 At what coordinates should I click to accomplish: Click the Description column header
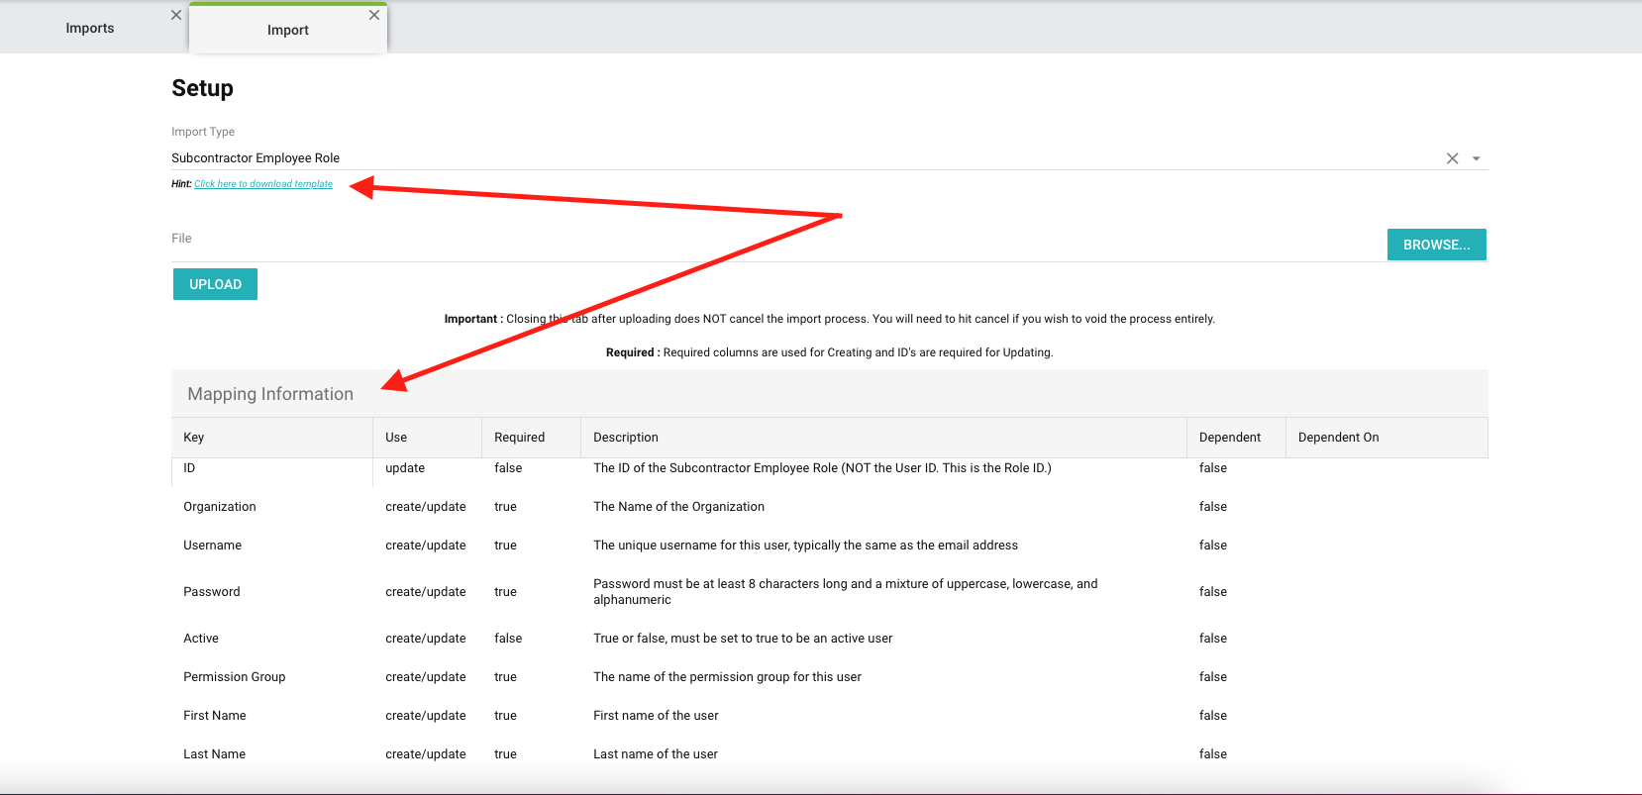pos(625,438)
